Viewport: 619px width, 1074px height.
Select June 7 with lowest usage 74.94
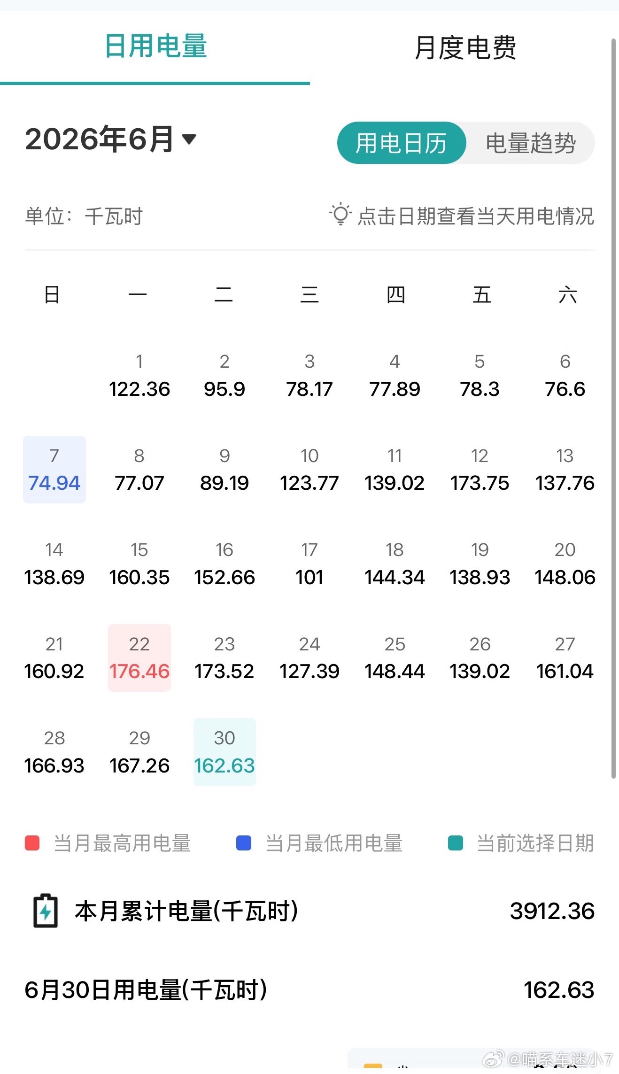tap(54, 470)
